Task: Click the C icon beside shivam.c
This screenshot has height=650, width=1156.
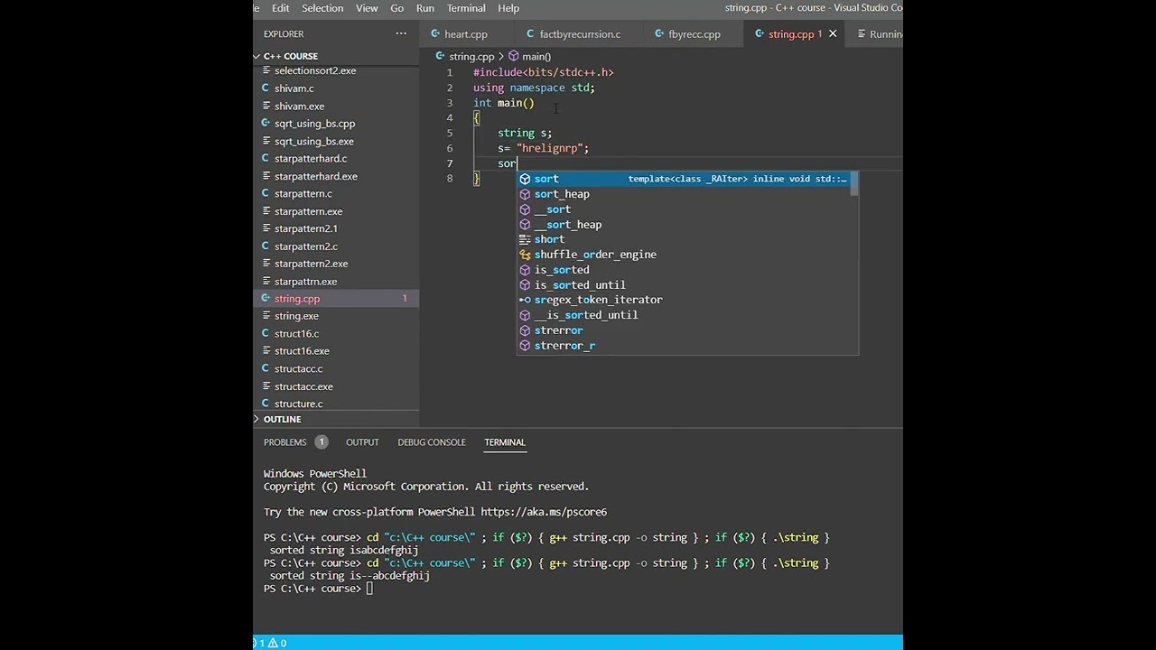Action: [266, 88]
